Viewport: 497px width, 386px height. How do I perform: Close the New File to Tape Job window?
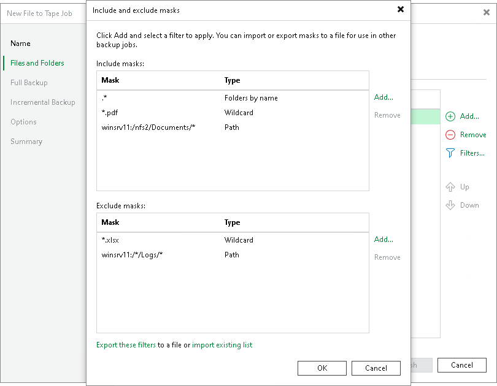coord(486,12)
